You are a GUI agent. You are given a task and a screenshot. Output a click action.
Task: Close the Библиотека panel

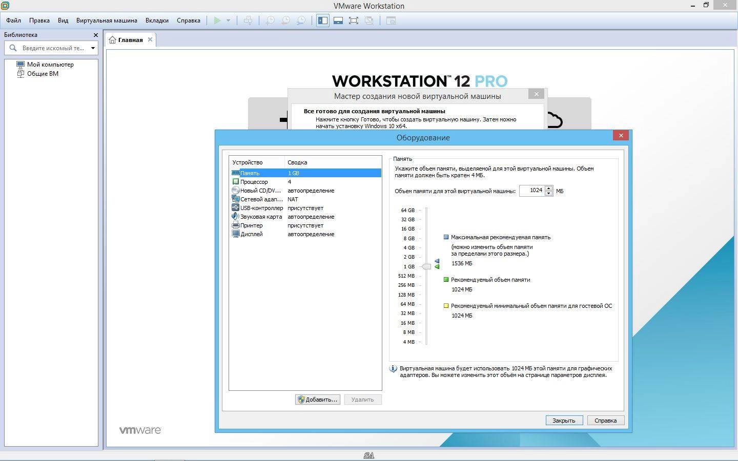point(95,35)
